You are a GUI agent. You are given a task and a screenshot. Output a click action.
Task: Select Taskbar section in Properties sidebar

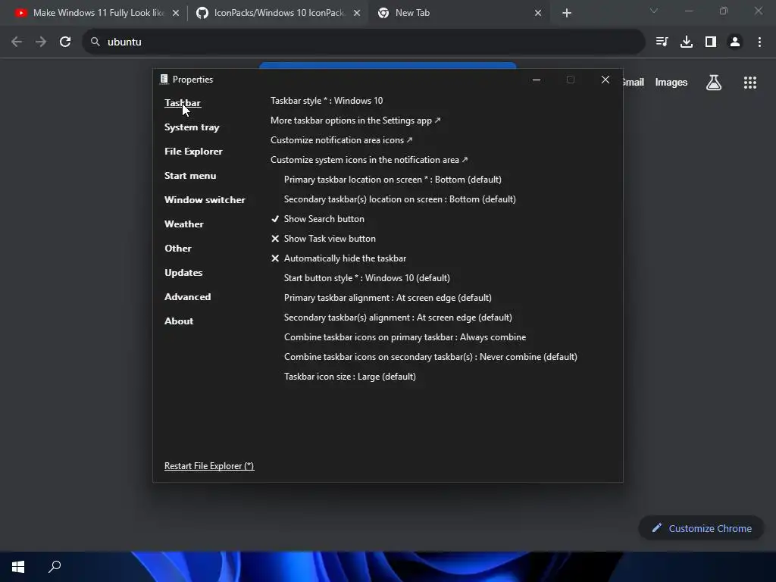click(x=183, y=103)
